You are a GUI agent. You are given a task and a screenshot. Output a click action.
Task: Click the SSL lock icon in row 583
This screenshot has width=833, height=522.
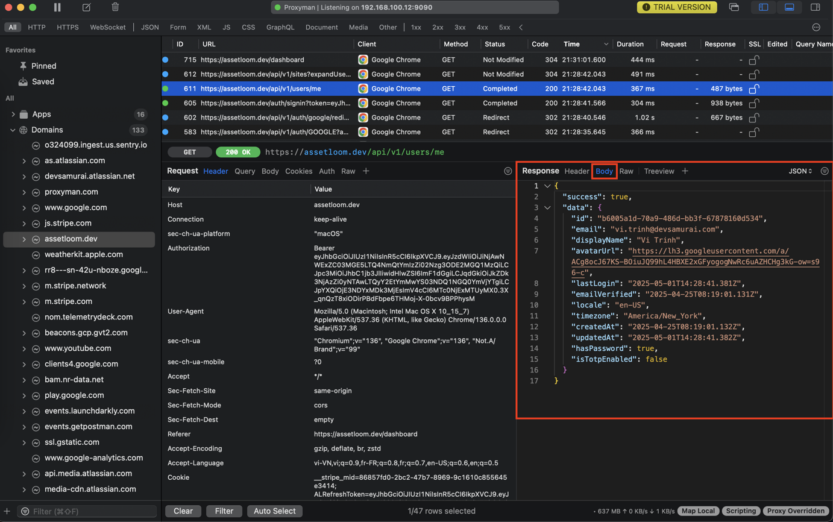tap(753, 132)
